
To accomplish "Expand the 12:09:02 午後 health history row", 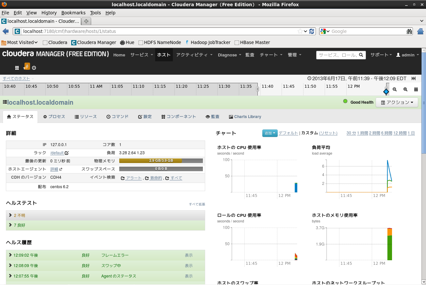I will pos(106,255).
